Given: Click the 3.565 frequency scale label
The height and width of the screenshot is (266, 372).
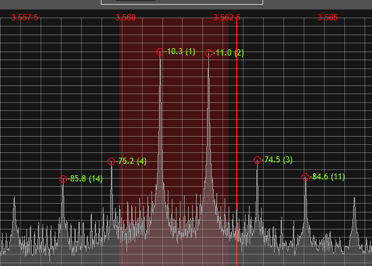Looking at the screenshot, I should [327, 18].
